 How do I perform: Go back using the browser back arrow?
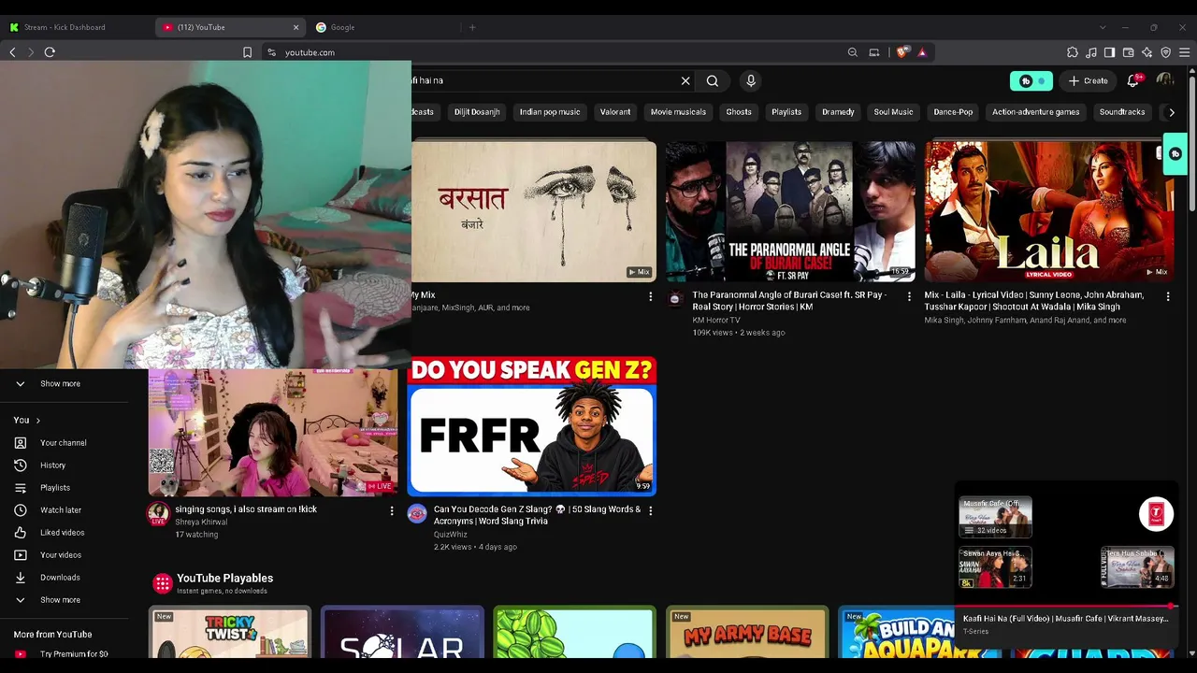click(x=13, y=52)
